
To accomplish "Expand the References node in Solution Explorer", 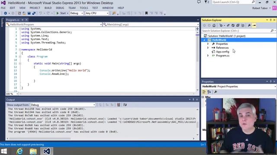I will click(x=208, y=48).
